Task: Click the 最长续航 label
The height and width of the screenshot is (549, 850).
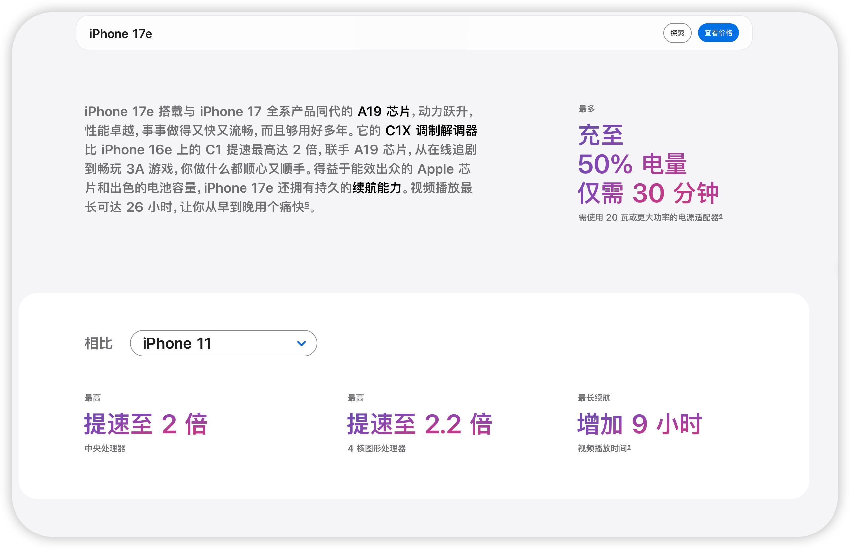Action: click(x=594, y=398)
